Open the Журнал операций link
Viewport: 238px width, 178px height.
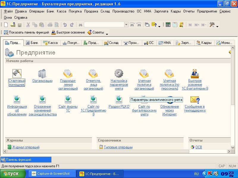(26, 147)
